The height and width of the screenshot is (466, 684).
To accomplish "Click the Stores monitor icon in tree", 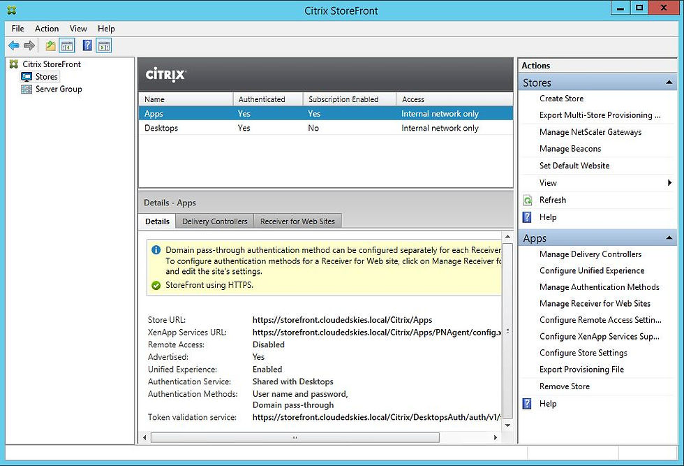I will (27, 77).
